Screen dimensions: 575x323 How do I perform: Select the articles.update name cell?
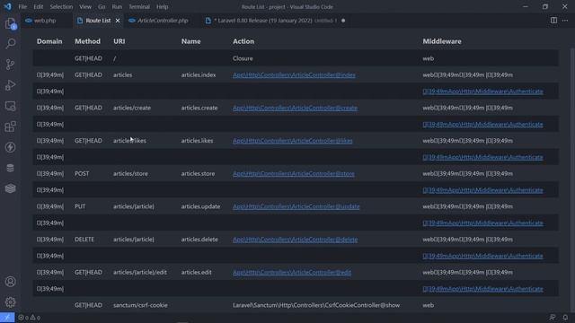200,206
